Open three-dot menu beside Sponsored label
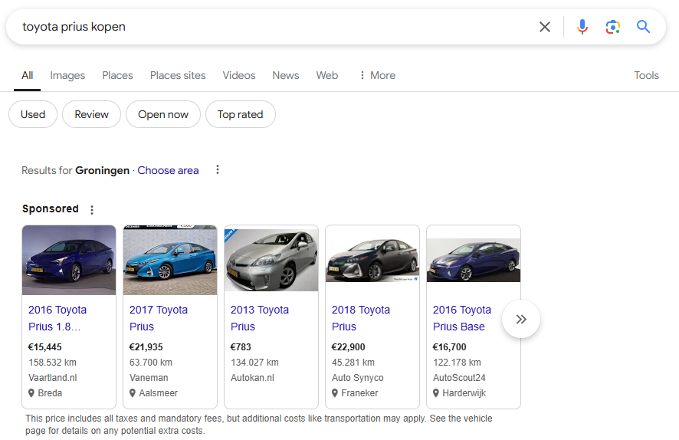 click(92, 209)
